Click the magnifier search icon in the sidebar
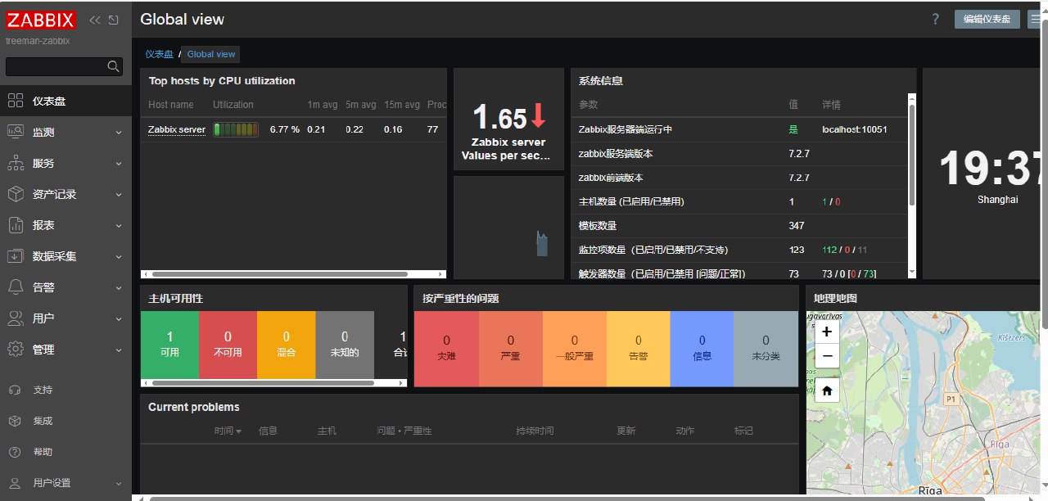Screen dimensions: 1048x501 pos(114,66)
